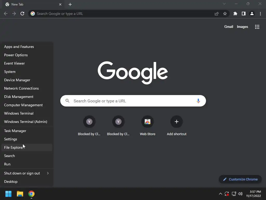The height and width of the screenshot is (200, 266).
Task: Click the Chrome taskbar icon
Action: pyautogui.click(x=31, y=194)
